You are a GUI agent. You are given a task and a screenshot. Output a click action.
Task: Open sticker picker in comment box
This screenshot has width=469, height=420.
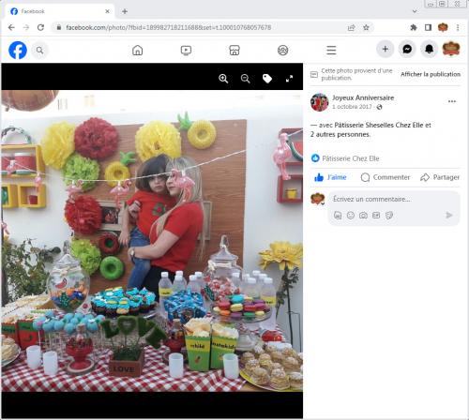pyautogui.click(x=389, y=215)
